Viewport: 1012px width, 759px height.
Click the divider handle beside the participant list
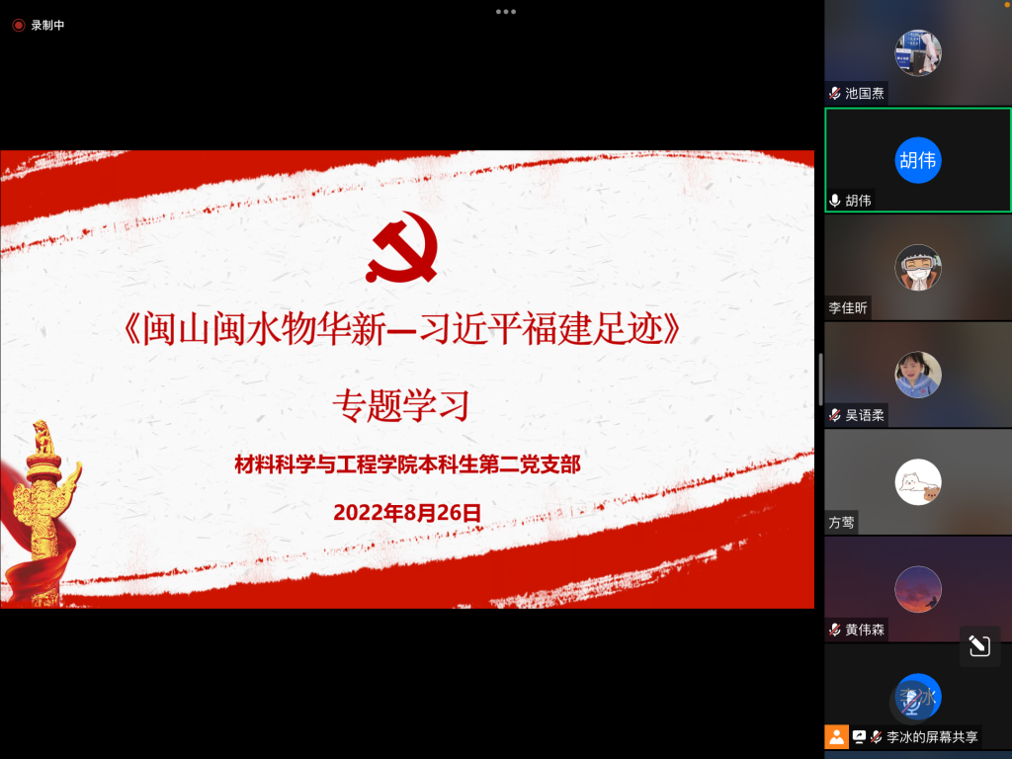[x=820, y=379]
